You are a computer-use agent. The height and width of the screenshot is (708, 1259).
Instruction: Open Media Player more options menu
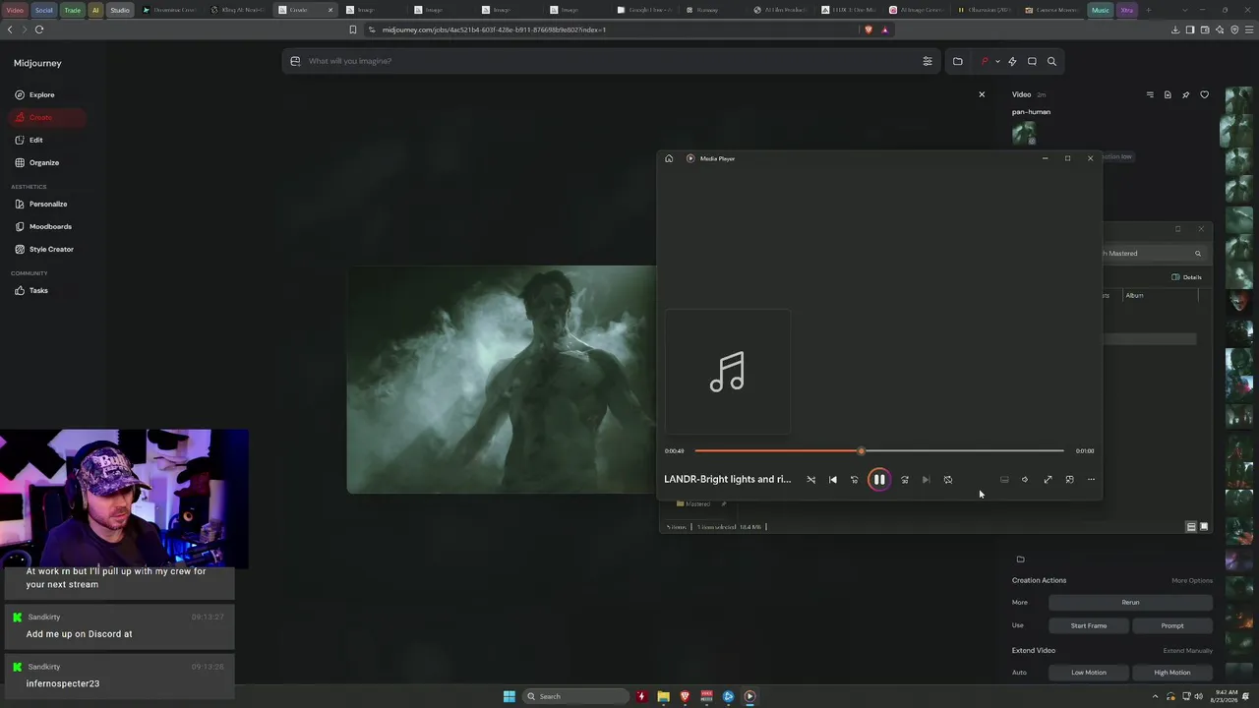[x=1091, y=480]
